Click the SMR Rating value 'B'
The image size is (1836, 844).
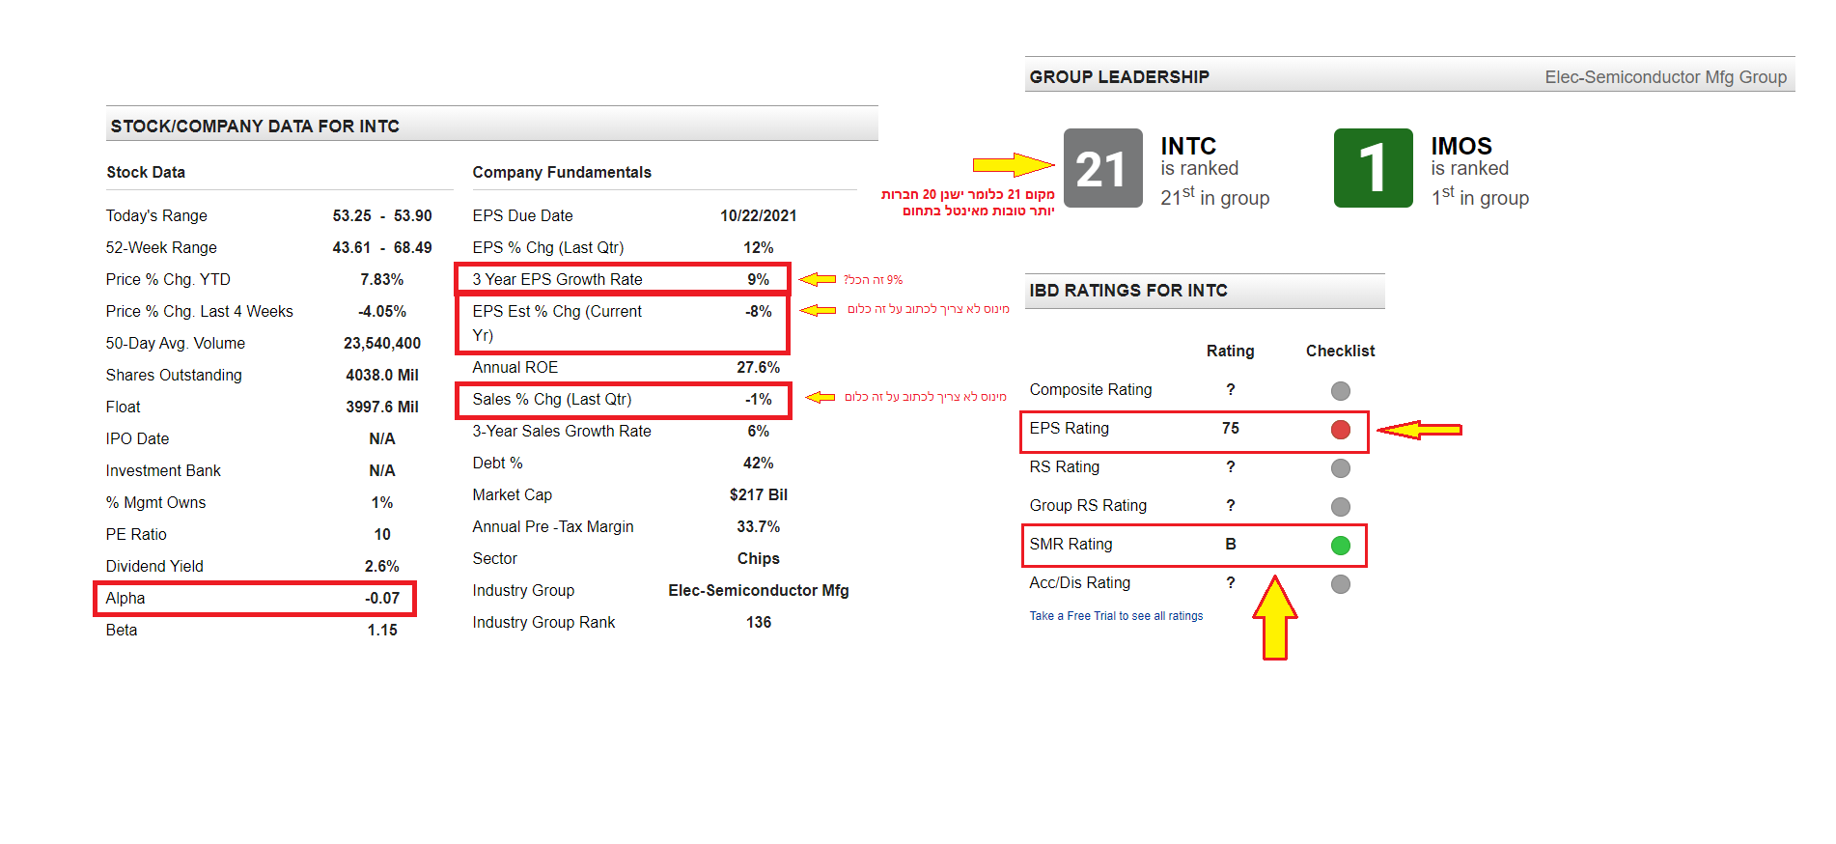click(1231, 544)
